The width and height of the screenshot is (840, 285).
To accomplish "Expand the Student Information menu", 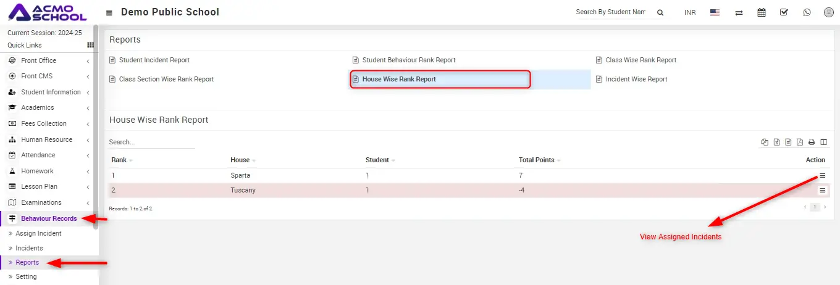I will click(x=51, y=92).
